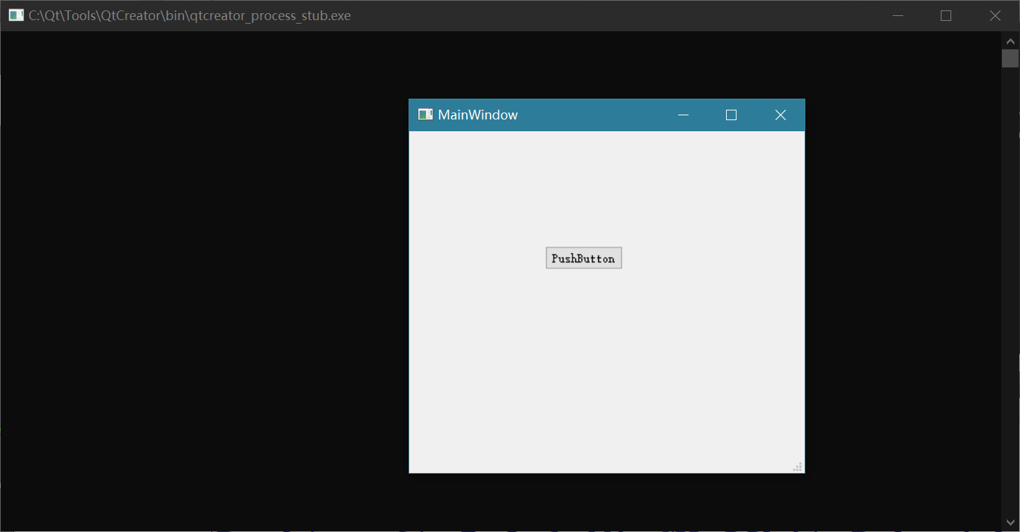Click the console title bar path text
Image resolution: width=1020 pixels, height=532 pixels.
pyautogui.click(x=189, y=16)
